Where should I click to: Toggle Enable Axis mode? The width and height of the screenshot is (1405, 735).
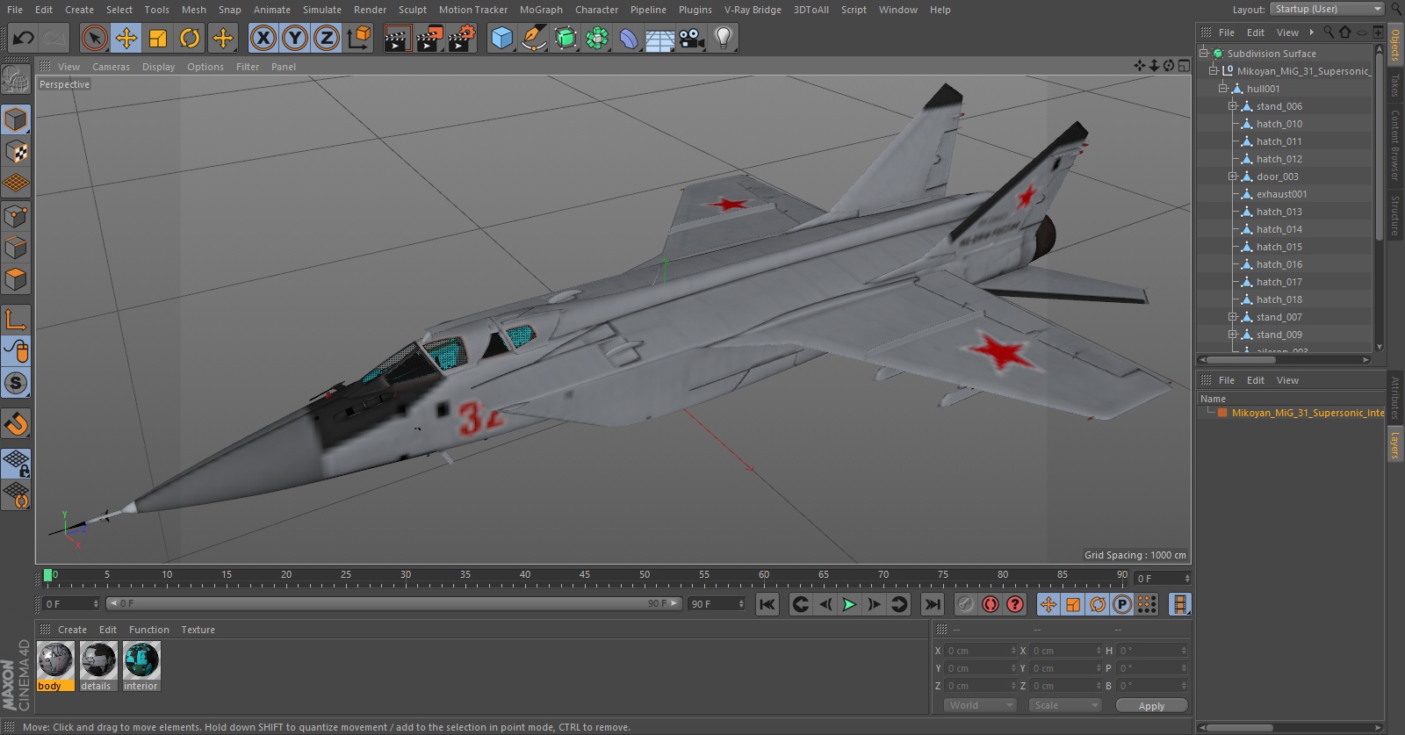point(16,320)
